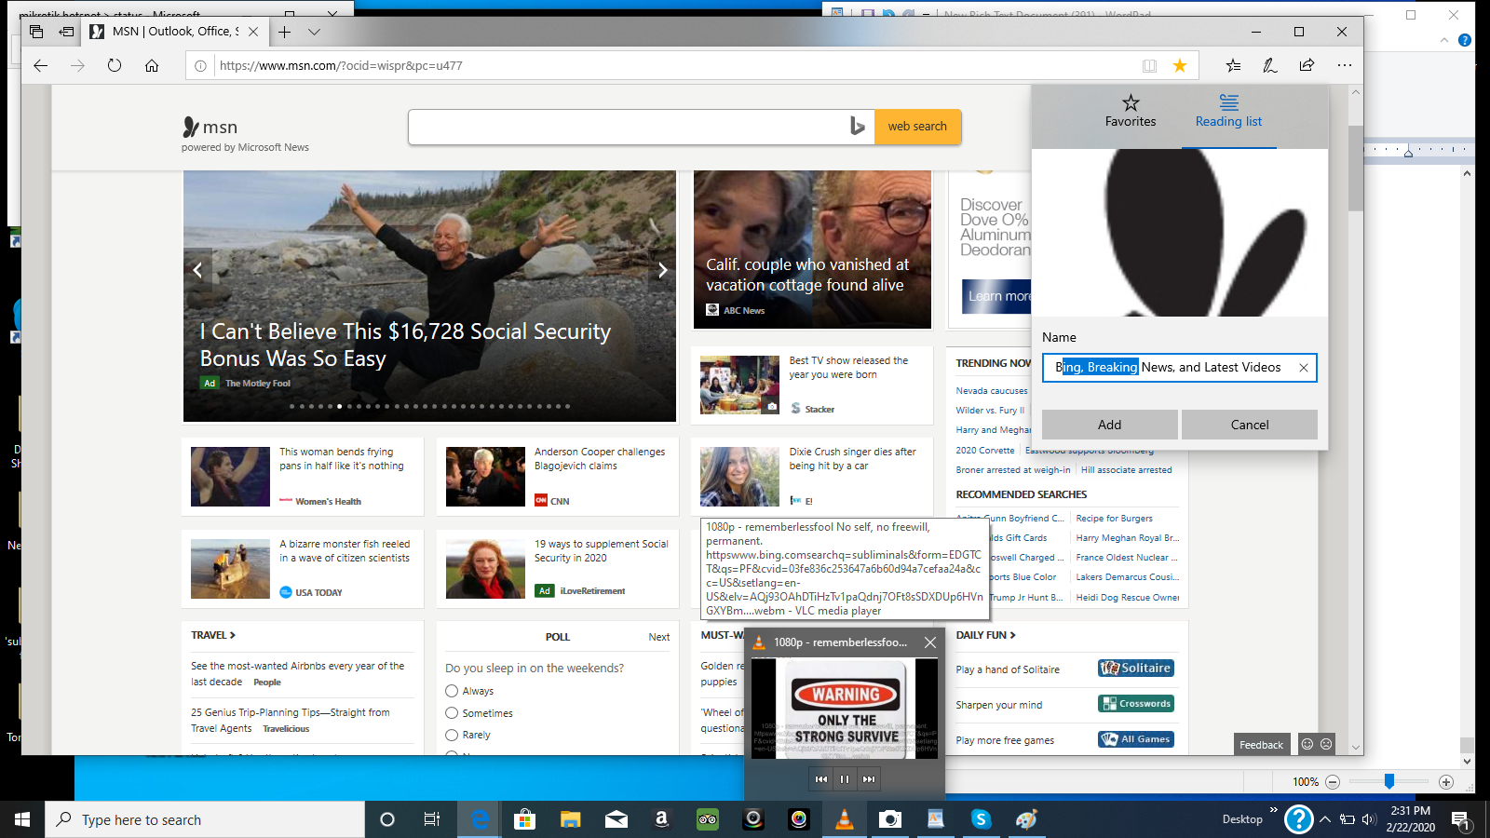This screenshot has width=1490, height=838.
Task: Pause VLC playback in preview
Action: pyautogui.click(x=845, y=779)
